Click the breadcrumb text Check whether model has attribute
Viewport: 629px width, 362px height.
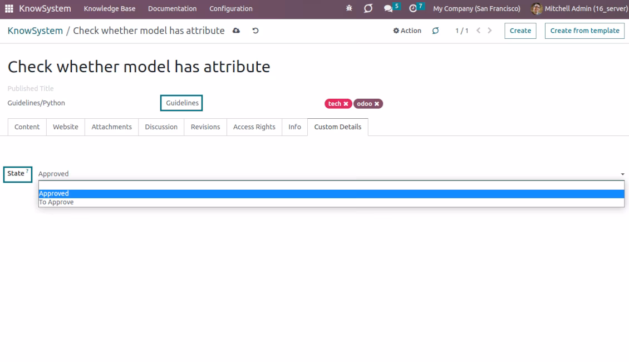click(149, 31)
